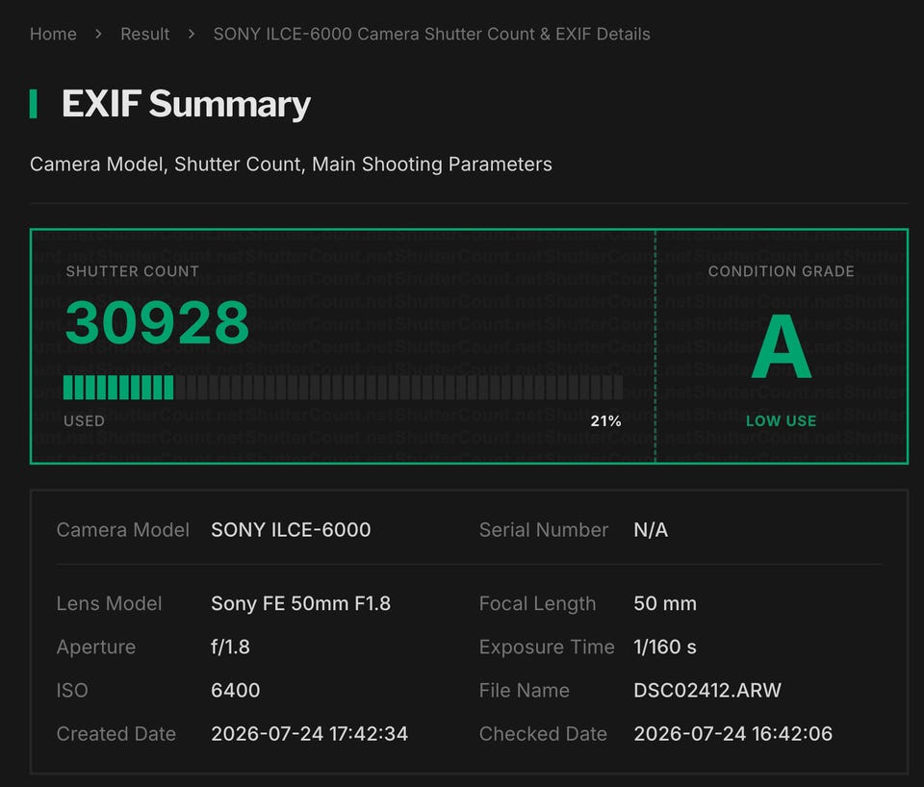Click the Created Date timestamp value

[x=309, y=733]
